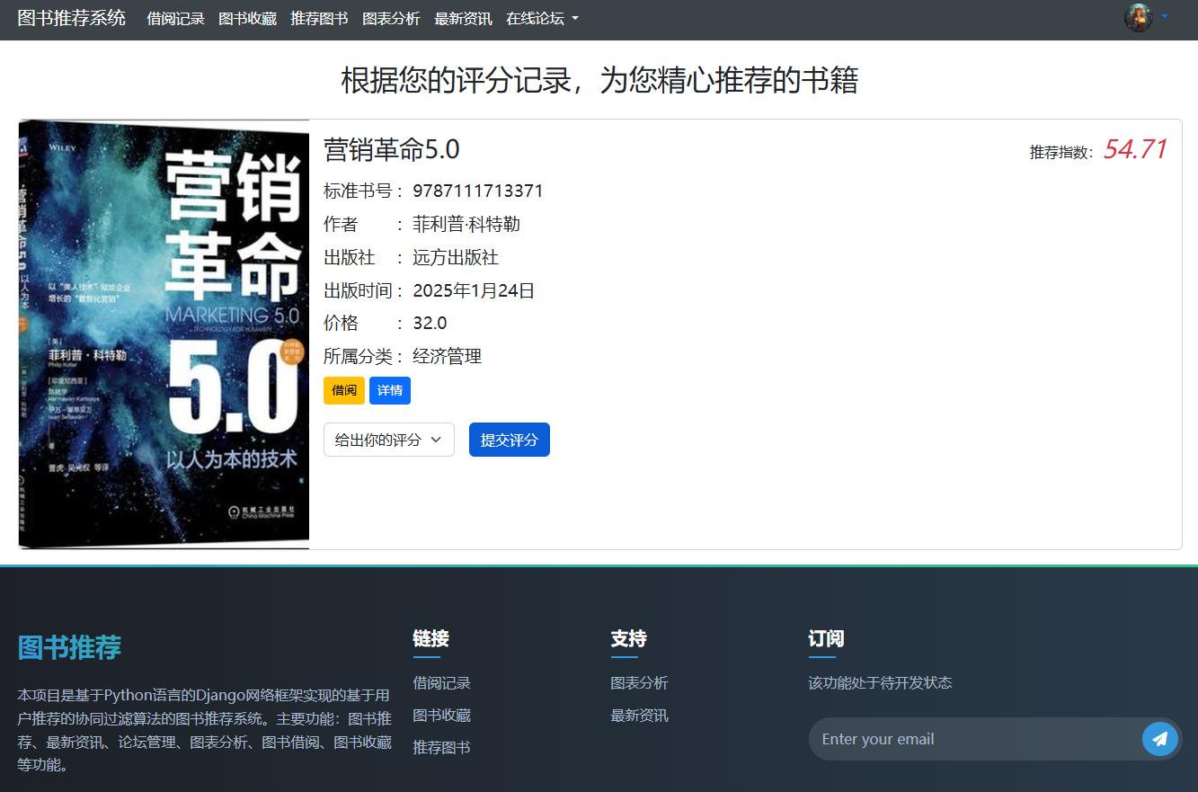Screen dimensions: 1198x792
Task: Open footer link 借阅记录
Action: (x=441, y=683)
